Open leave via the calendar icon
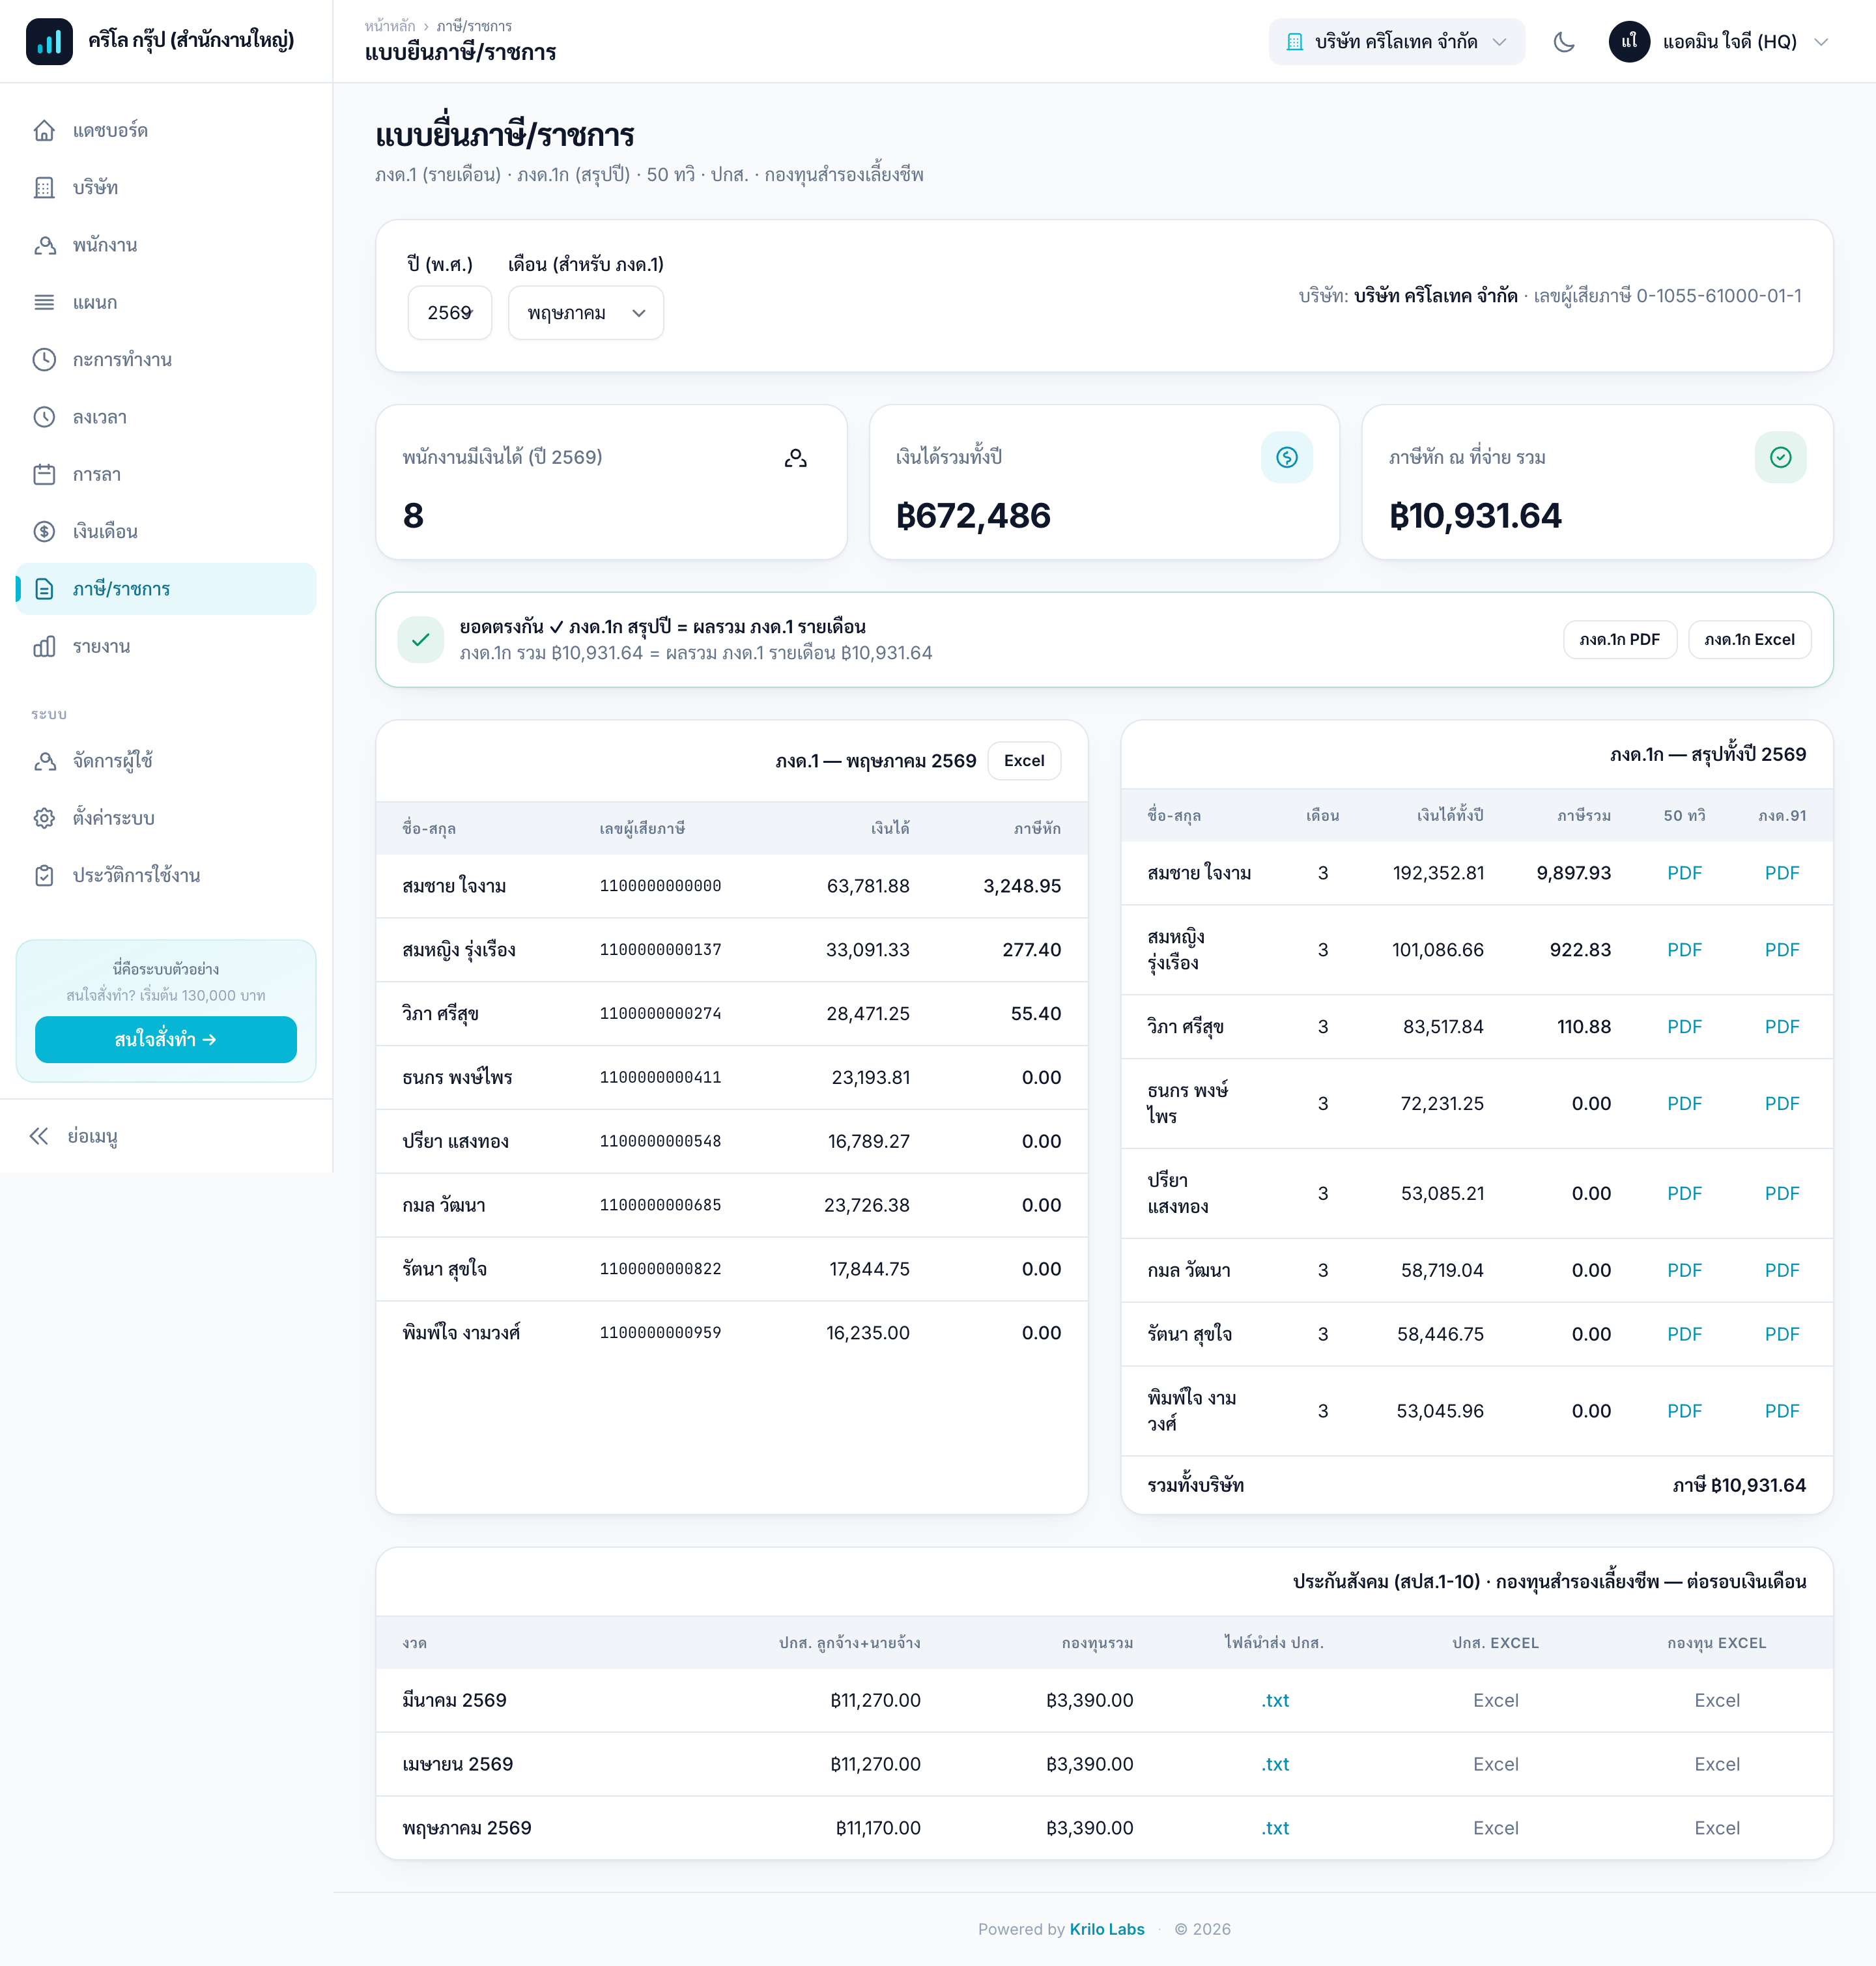 tap(44, 474)
